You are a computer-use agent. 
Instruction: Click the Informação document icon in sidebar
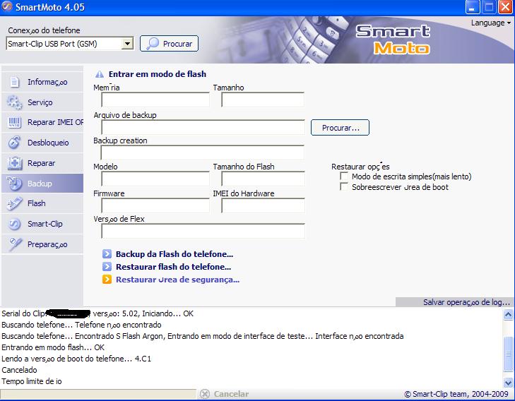click(14, 82)
